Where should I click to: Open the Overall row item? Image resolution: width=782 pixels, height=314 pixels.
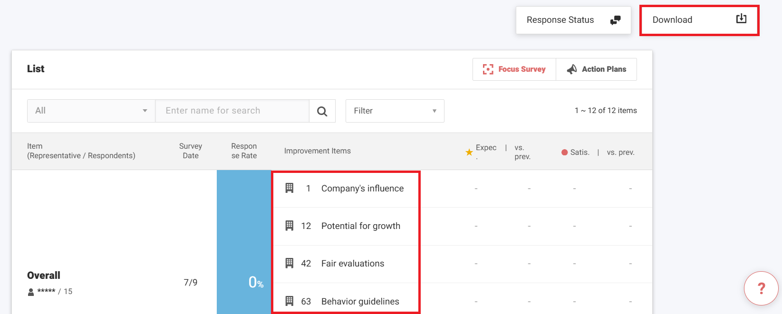44,276
